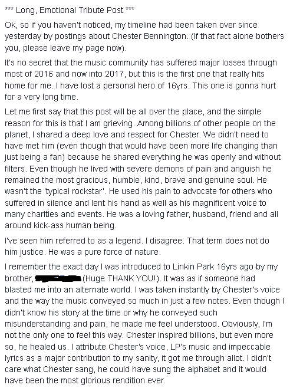Click the words 'magnificent voice'

[x=225, y=203]
